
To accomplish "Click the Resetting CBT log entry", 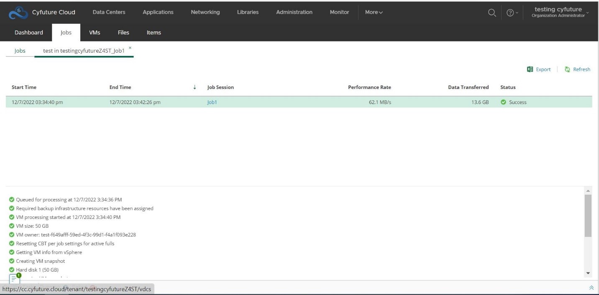I will pos(65,243).
